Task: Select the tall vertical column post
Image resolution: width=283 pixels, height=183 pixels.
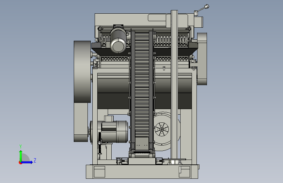Action: pos(174,85)
